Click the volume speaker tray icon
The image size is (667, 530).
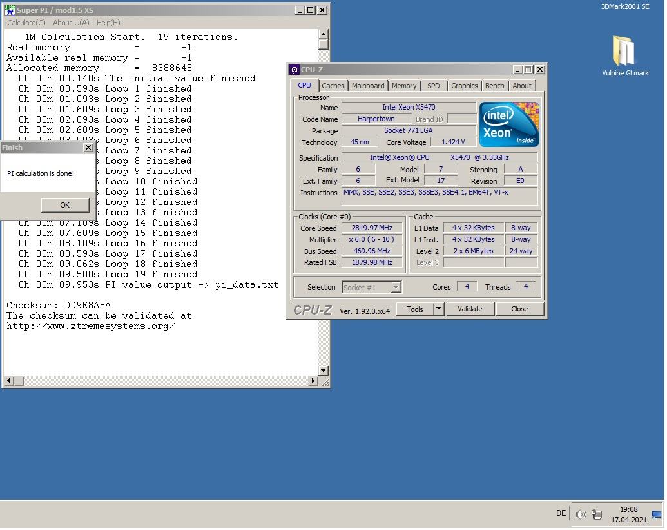[581, 515]
